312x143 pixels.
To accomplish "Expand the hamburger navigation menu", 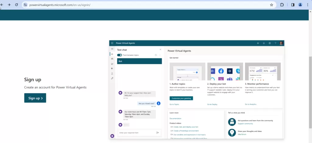I will pos(112,49).
